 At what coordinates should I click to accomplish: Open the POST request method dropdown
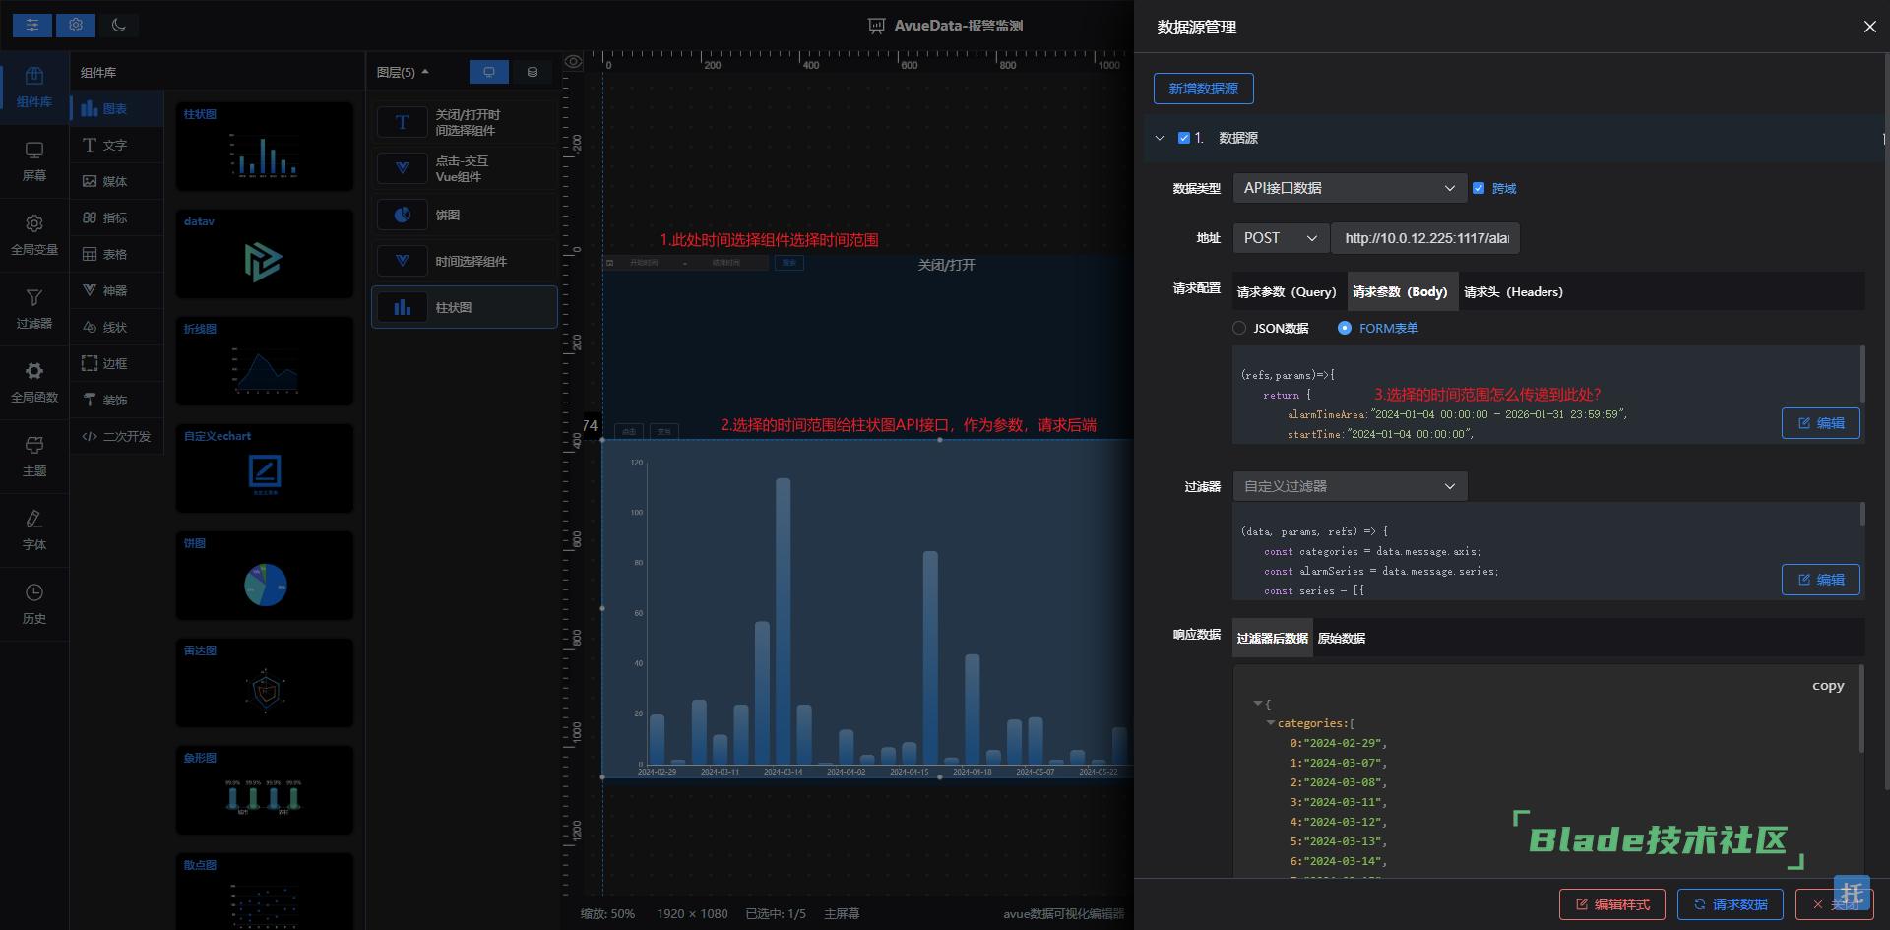(1280, 238)
